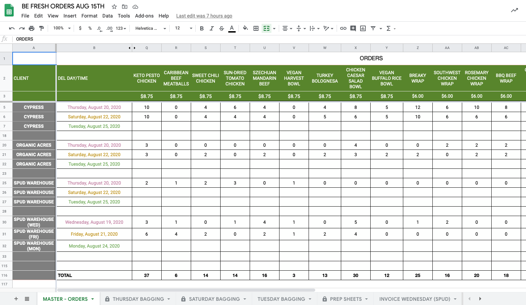Viewport: 526px width, 305px height.
Task: Open the zoom level dropdown showing 100%
Action: [x=62, y=28]
